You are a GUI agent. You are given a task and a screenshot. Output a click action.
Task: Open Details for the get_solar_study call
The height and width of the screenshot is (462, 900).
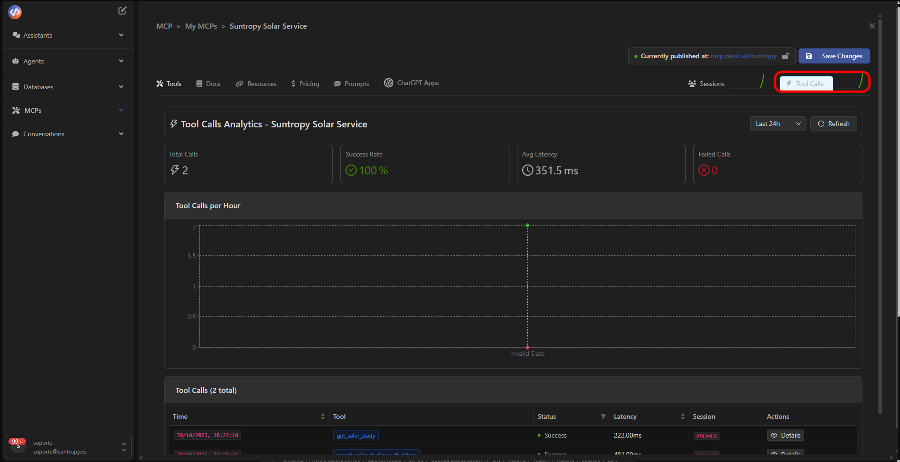[785, 435]
